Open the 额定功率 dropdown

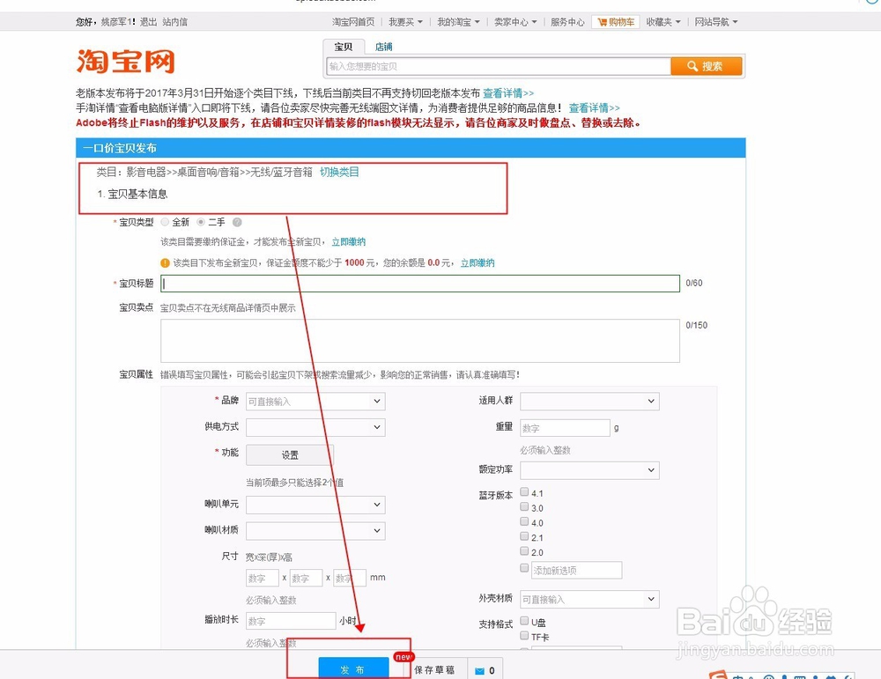click(x=590, y=470)
